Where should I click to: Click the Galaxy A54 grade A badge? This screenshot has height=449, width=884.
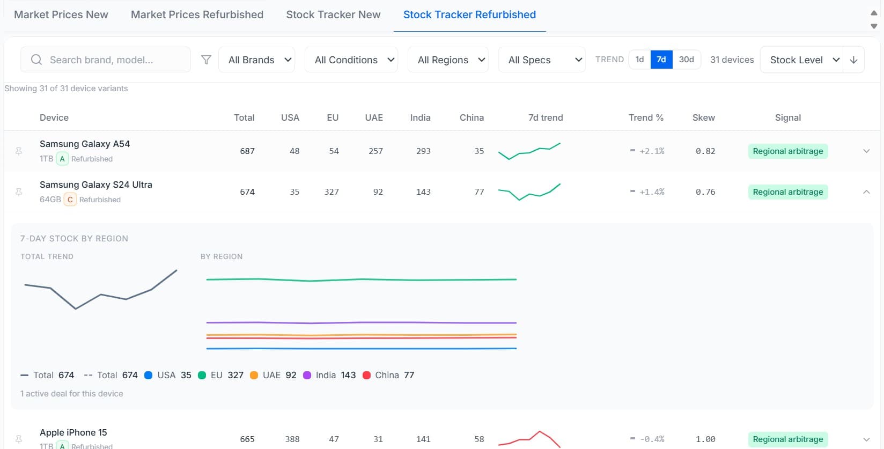pyautogui.click(x=62, y=159)
